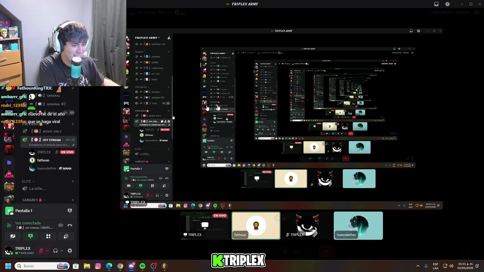This screenshot has width=484, height=272.
Task: Select fathoun participant tile
Action: click(256, 226)
